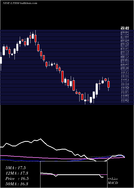Click the dip in the MACD line within inset
Screen dimensions: 134x188
(56, 176)
